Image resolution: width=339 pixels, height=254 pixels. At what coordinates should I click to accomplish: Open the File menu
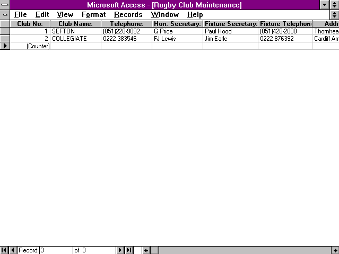pyautogui.click(x=21, y=15)
